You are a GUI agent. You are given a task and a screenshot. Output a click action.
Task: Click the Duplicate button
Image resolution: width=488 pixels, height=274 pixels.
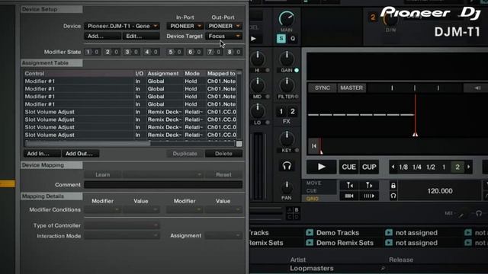coord(185,154)
